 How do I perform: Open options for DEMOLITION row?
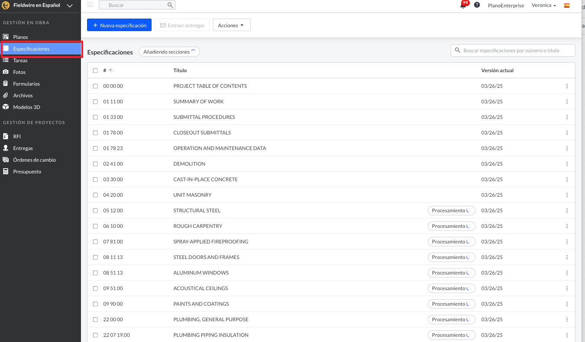[567, 164]
